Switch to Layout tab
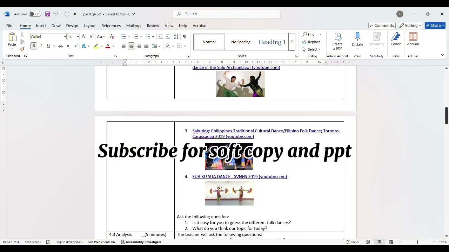The image size is (449, 252). (89, 26)
